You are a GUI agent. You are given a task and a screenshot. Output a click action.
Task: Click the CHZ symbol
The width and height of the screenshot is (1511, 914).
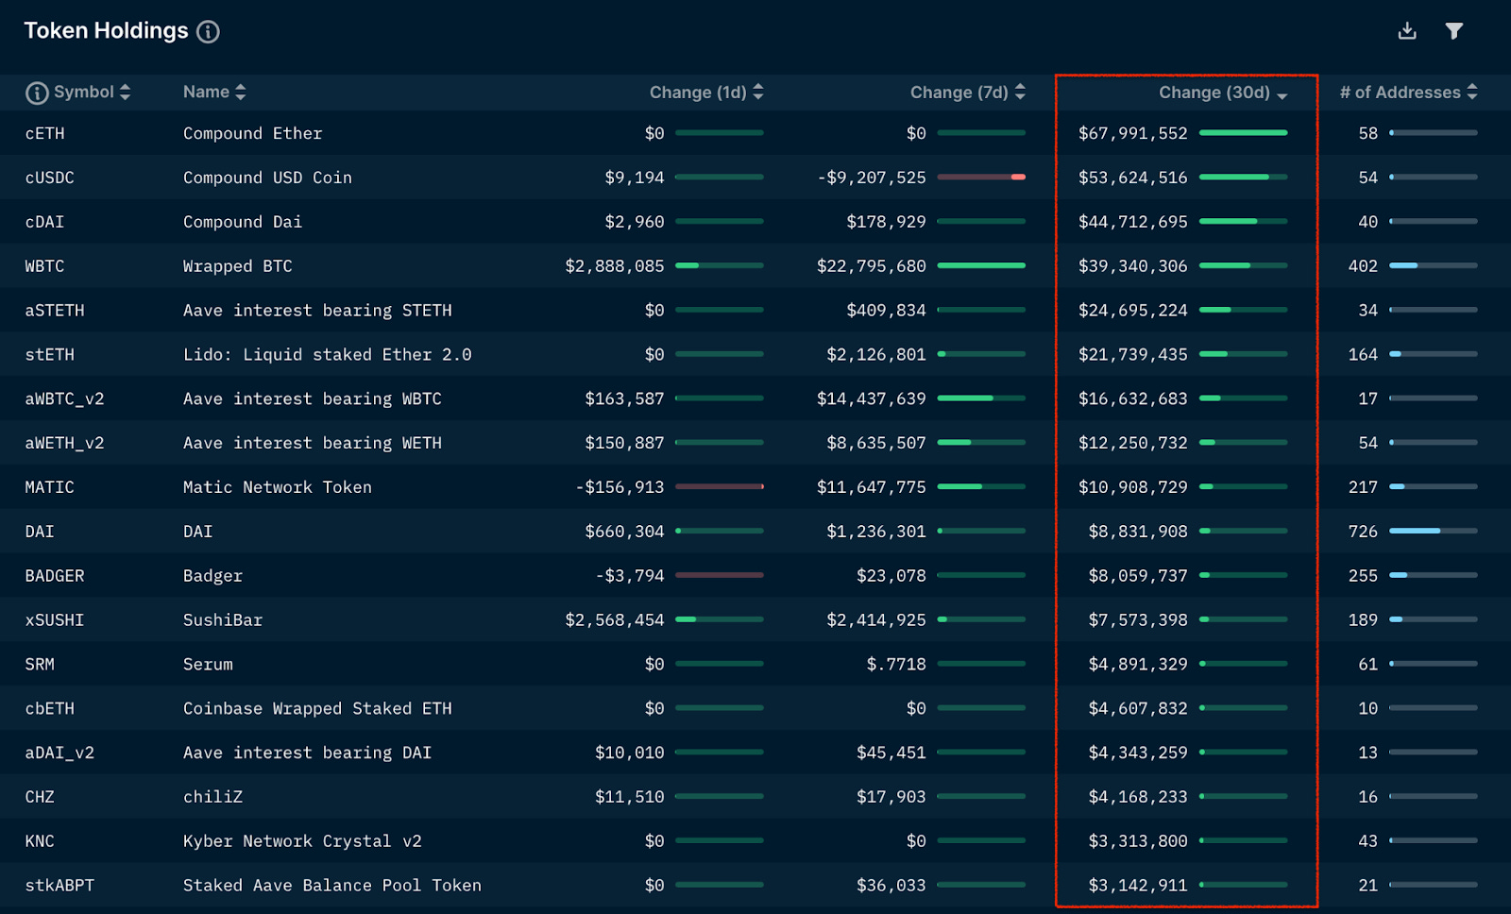click(x=40, y=797)
